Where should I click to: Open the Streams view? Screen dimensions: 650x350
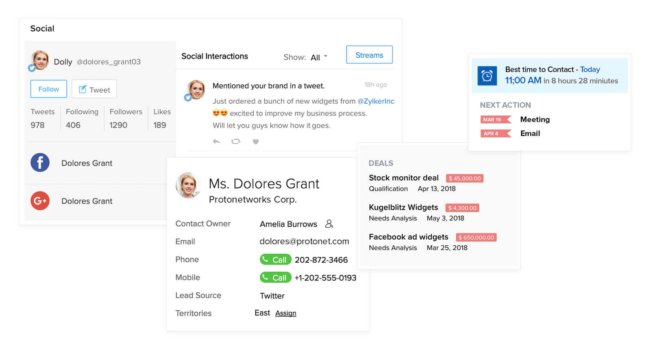(369, 55)
